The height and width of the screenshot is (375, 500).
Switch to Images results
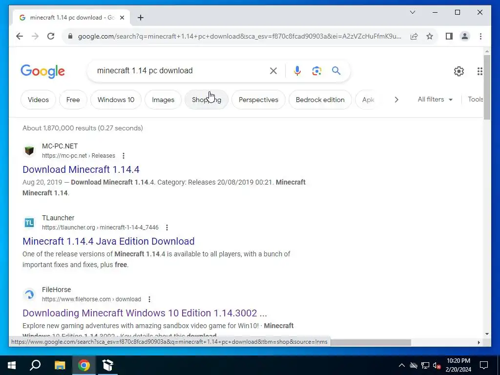point(163,100)
